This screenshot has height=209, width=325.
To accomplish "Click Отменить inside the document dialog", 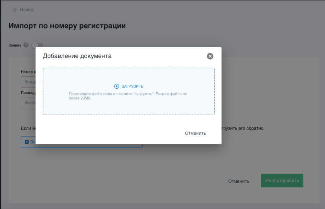I will click(195, 133).
